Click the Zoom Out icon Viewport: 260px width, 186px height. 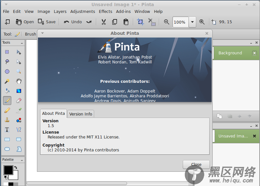pyautogui.click(x=167, y=22)
